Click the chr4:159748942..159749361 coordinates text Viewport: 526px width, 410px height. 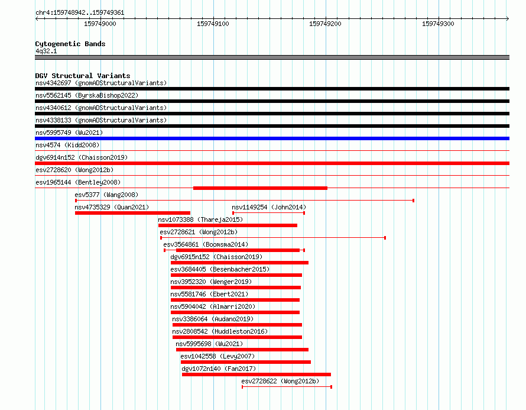tap(80, 12)
